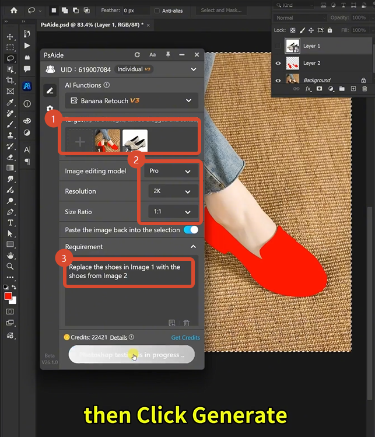375x437 pixels.
Task: Switch to PsAide edit pencil tab
Action: pos(50,90)
